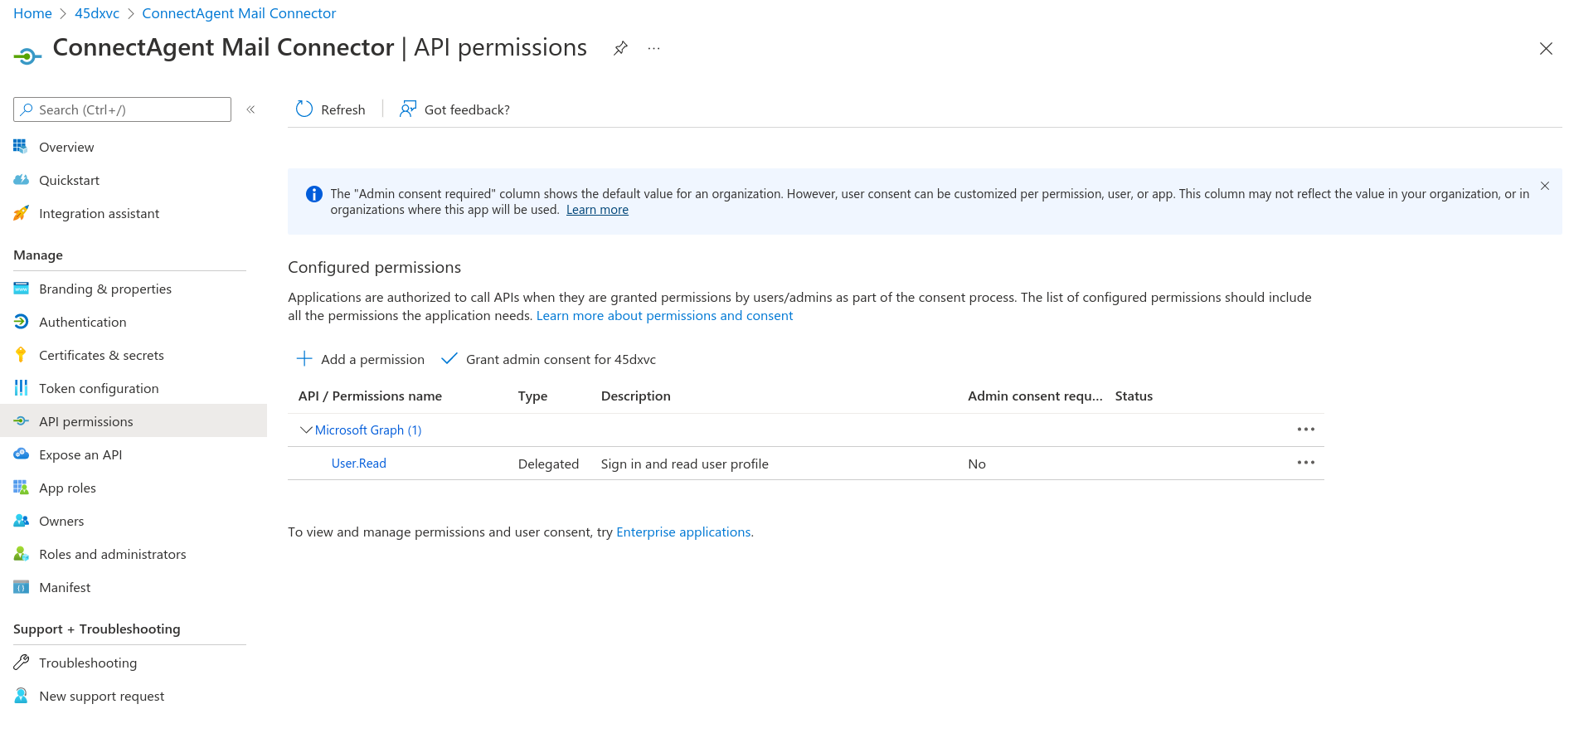Click the Manifest icon in sidebar
This screenshot has width=1569, height=743.
[21, 587]
